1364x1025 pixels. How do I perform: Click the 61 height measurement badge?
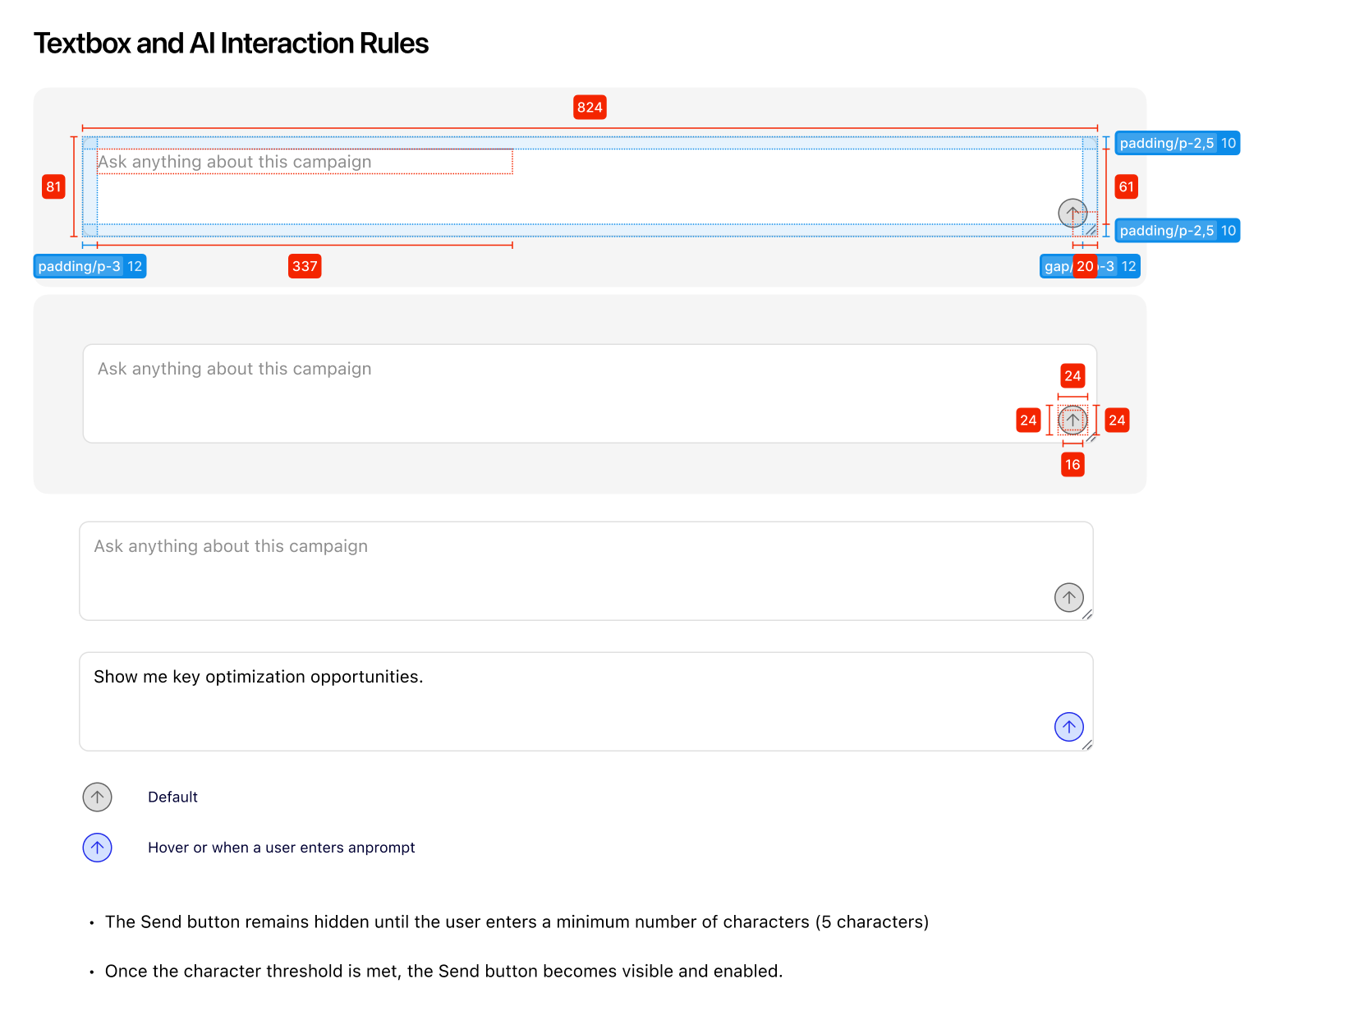coord(1125,187)
